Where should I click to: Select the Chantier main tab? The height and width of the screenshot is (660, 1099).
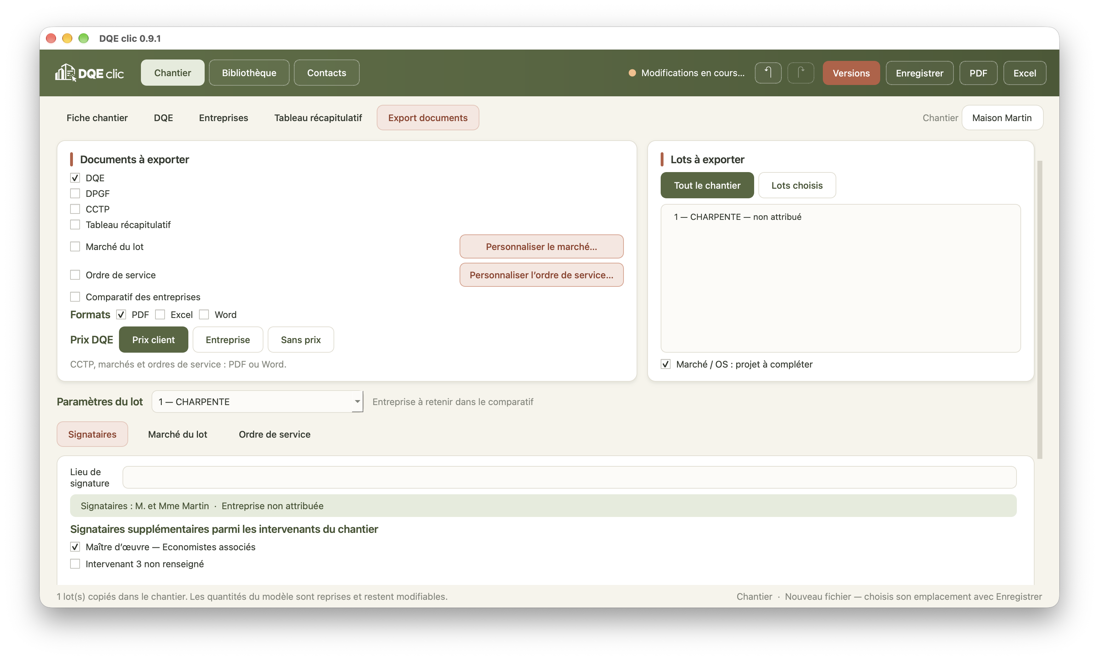point(172,73)
